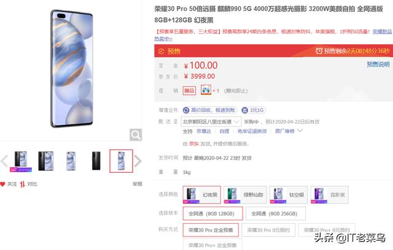This screenshot has width=393, height=250.
Task: Expand the chevron after 原厂维修
Action: [300, 131]
